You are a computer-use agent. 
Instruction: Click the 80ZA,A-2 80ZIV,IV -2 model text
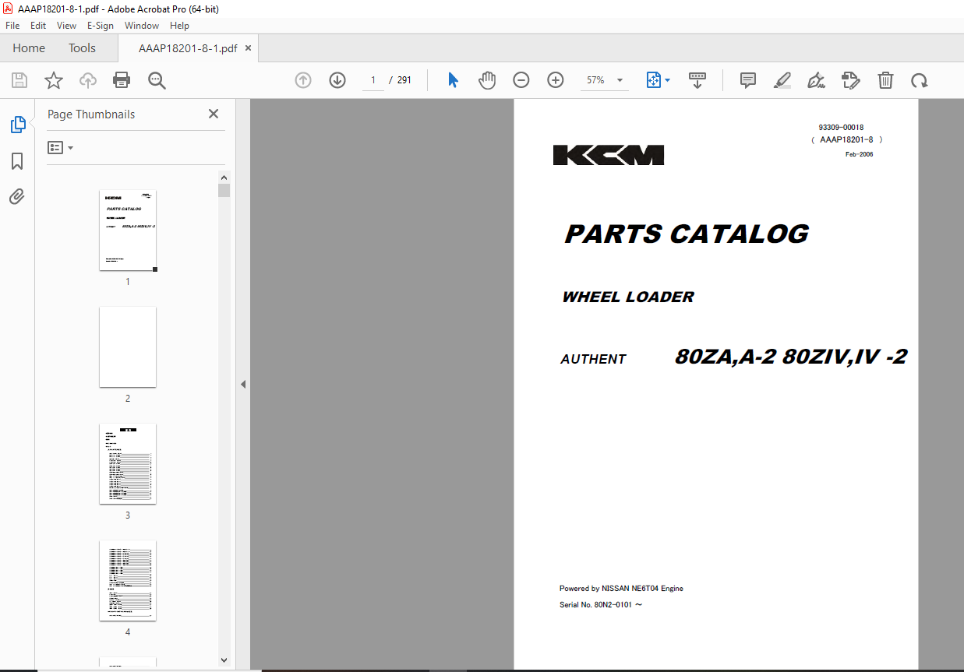tap(791, 357)
